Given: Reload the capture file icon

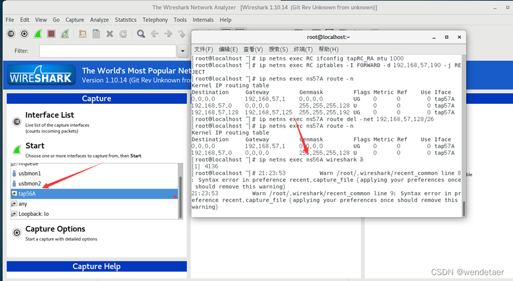Looking at the screenshot, I should tap(123, 34).
